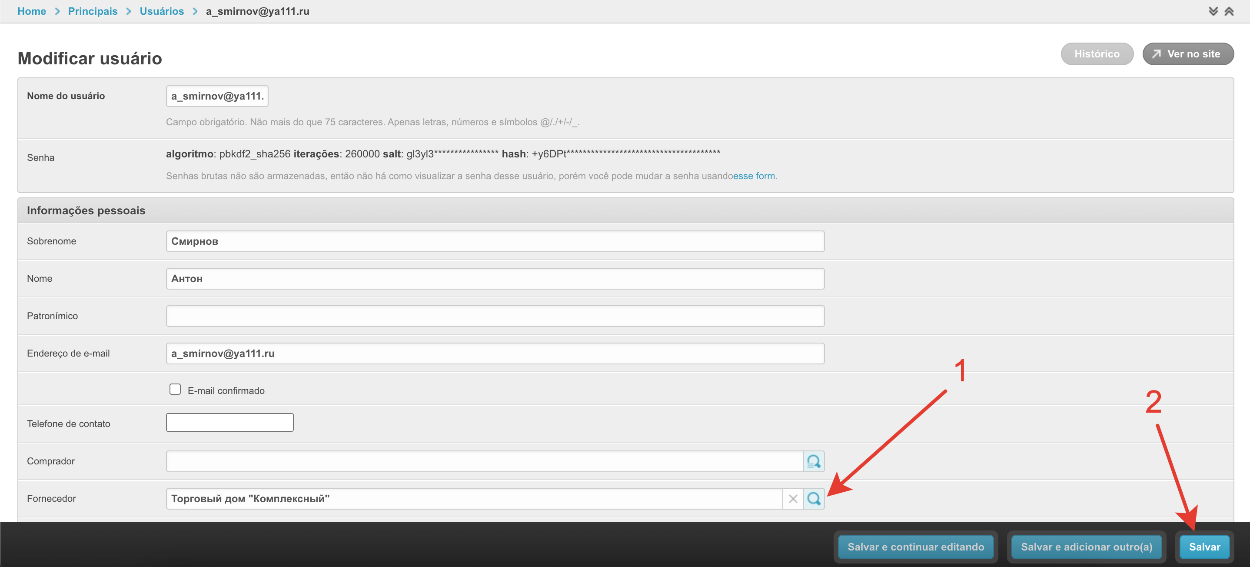Click the Comprador lookup magnifier icon
Viewport: 1250px width, 567px height.
pyautogui.click(x=814, y=461)
